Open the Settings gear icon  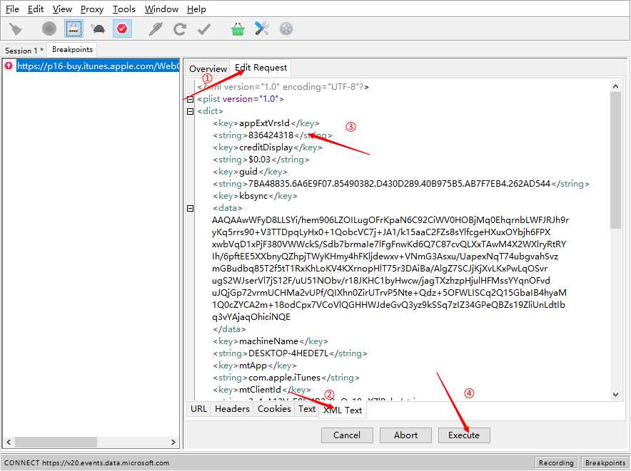[x=286, y=29]
